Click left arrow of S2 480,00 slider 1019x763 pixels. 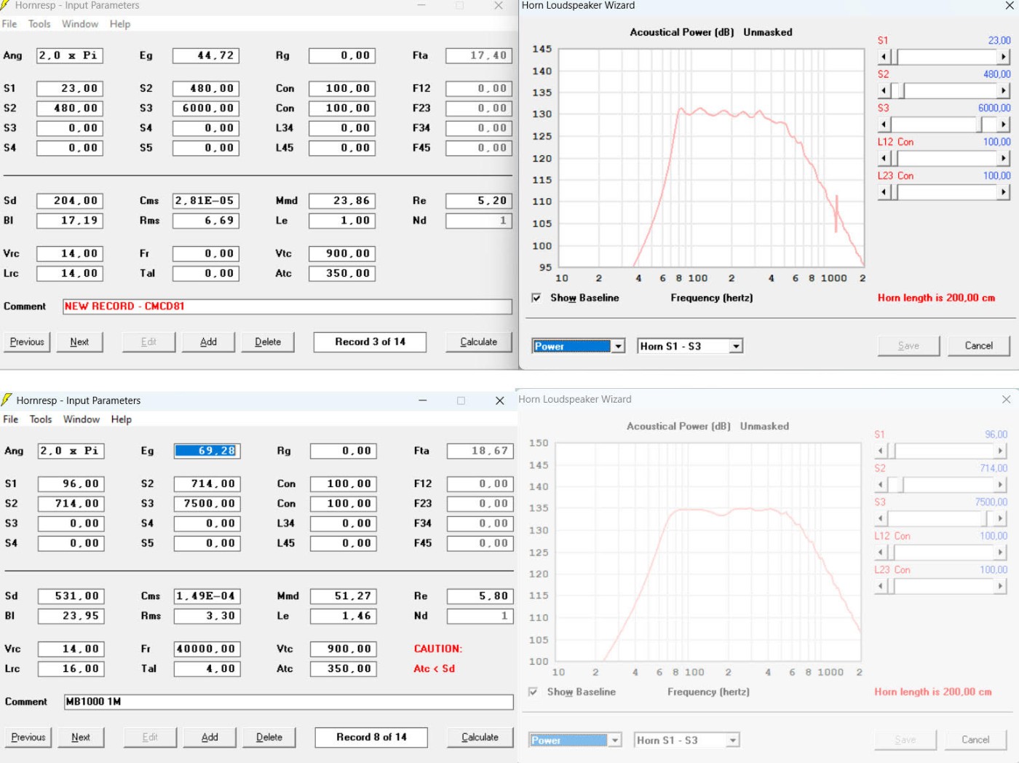coord(884,91)
